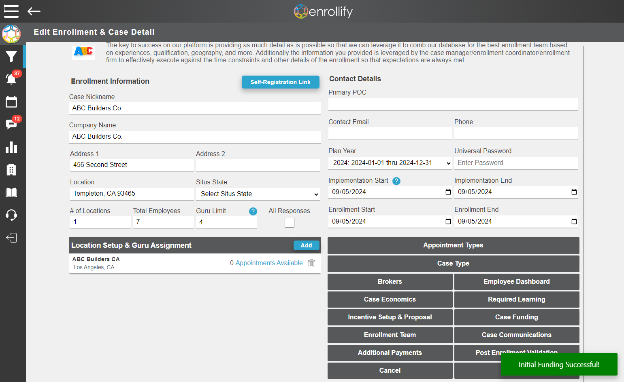This screenshot has height=382, width=624.
Task: Open the Employee Dashboard section
Action: [517, 282]
